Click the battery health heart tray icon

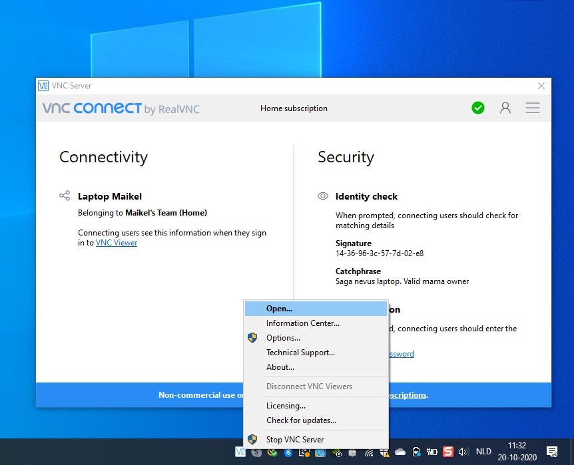416,452
